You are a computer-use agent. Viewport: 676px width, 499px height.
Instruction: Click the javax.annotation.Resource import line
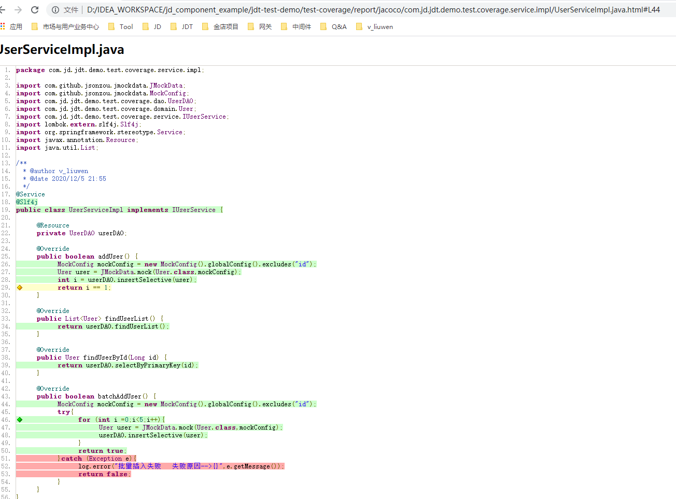pyautogui.click(x=77, y=140)
